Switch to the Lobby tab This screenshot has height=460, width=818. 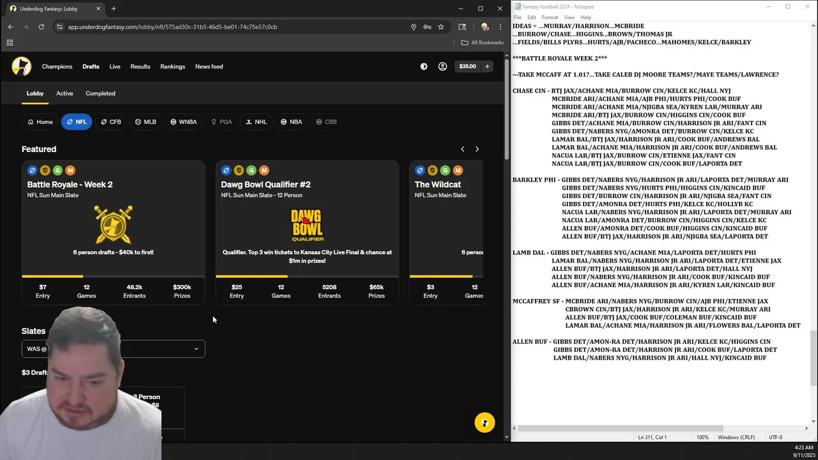click(35, 93)
